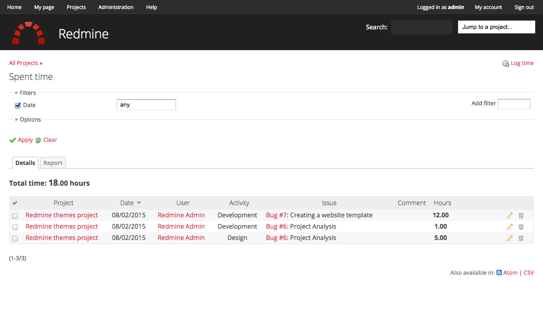The height and width of the screenshot is (310, 543).
Task: Edit the 12.00 hours entry via pencil icon
Action: (510, 216)
